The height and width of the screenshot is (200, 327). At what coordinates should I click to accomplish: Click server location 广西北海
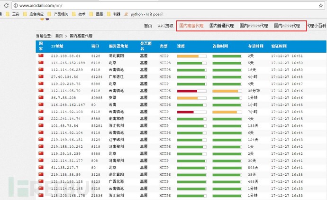(116, 181)
